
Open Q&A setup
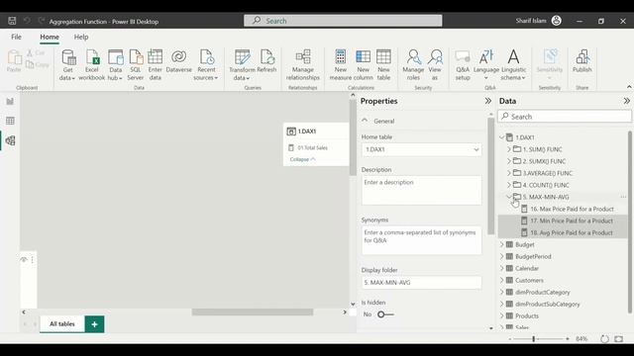[463, 65]
